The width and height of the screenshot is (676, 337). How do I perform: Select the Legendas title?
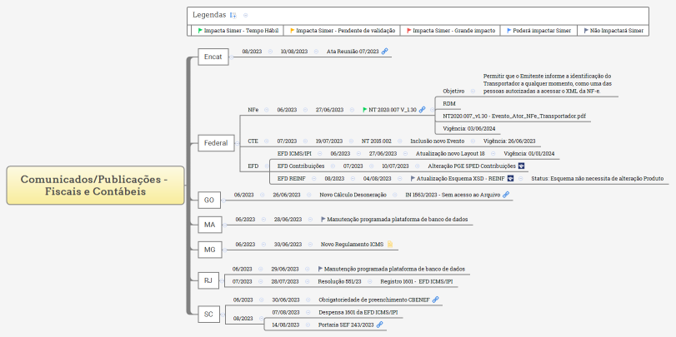[x=209, y=15]
